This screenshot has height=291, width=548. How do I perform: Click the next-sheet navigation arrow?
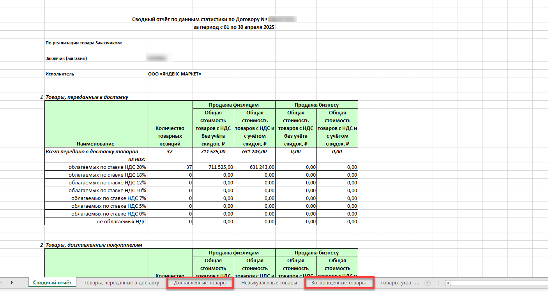click(x=12, y=283)
